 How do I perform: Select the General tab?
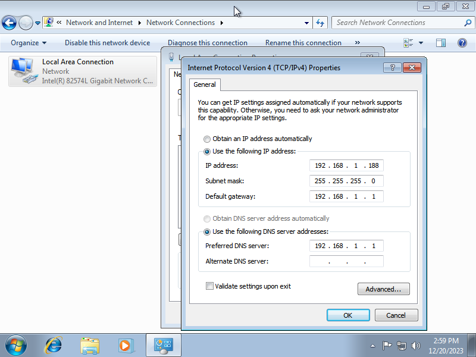205,84
